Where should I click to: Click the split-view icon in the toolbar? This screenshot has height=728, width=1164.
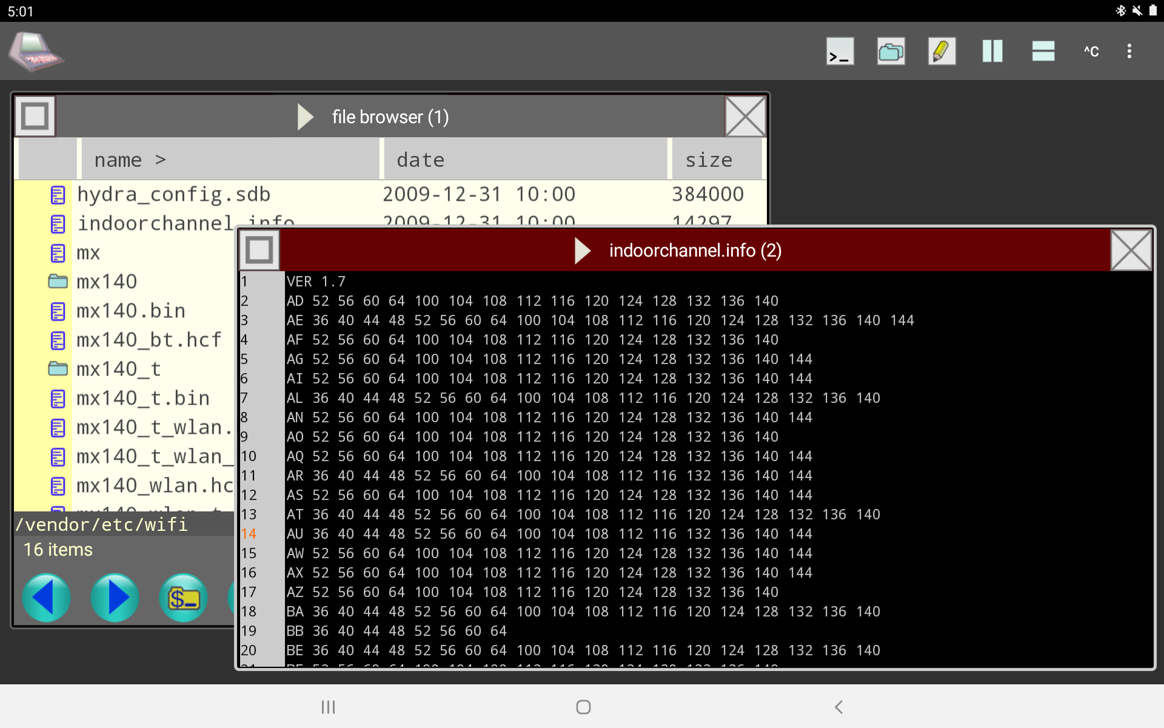1042,51
